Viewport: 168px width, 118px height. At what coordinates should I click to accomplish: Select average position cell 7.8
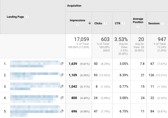142,64
